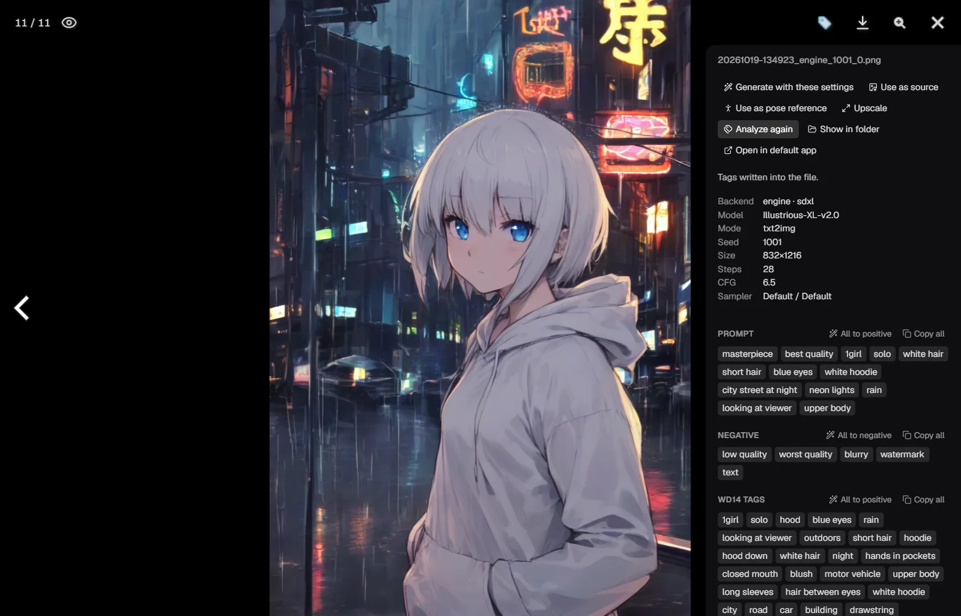Select the blurry negative tag
This screenshot has width=961, height=616.
(856, 454)
